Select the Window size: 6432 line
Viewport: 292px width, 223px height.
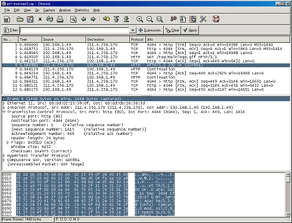point(31,147)
